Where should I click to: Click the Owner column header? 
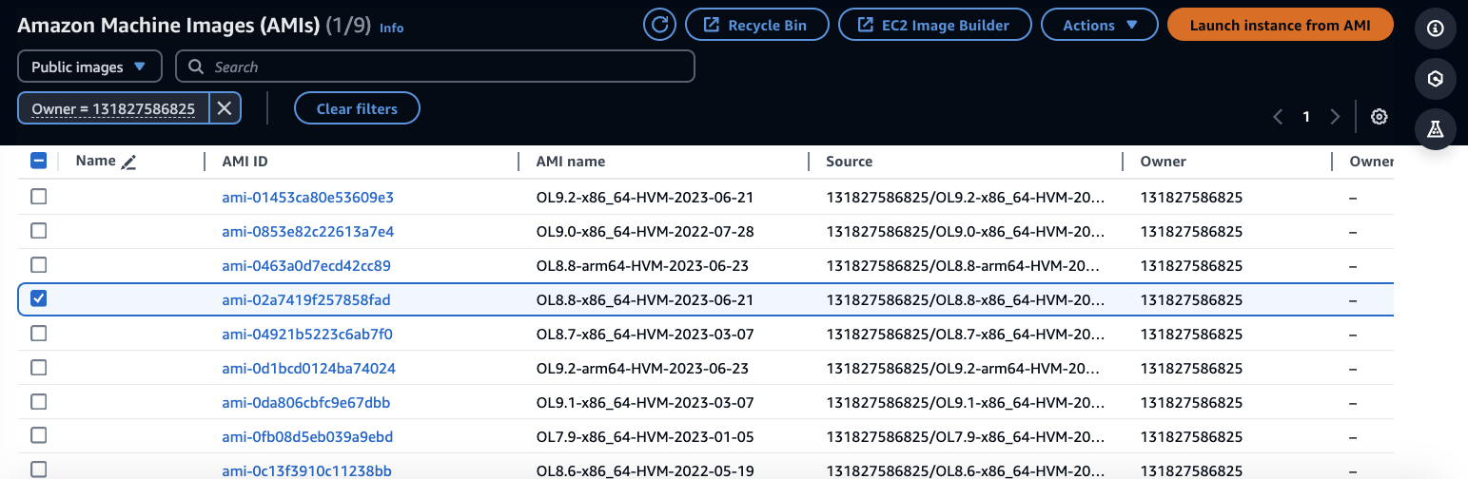(1164, 162)
